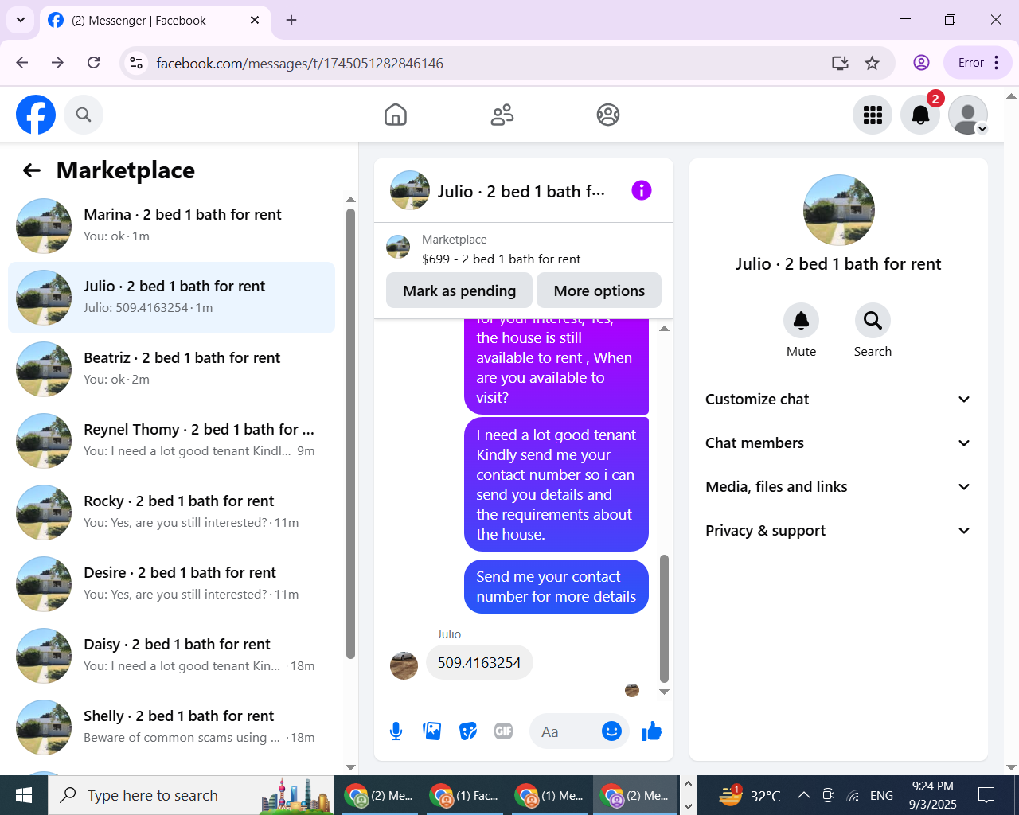
Task: Open the tab search dropdown arrow
Action: pyautogui.click(x=21, y=20)
